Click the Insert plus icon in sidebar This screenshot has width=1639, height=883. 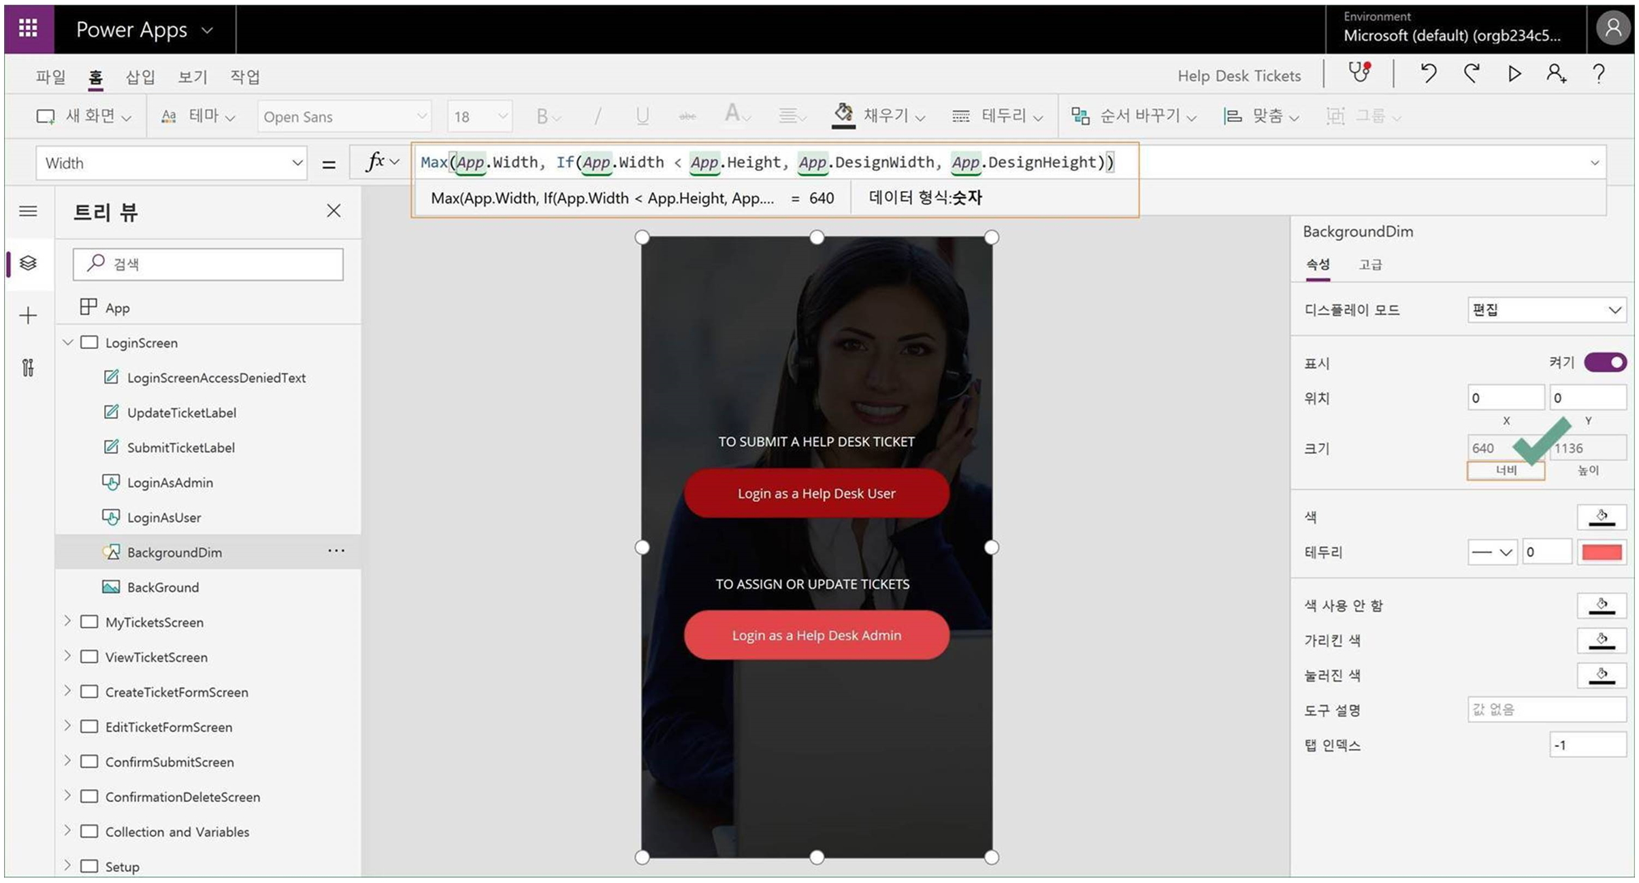28,316
